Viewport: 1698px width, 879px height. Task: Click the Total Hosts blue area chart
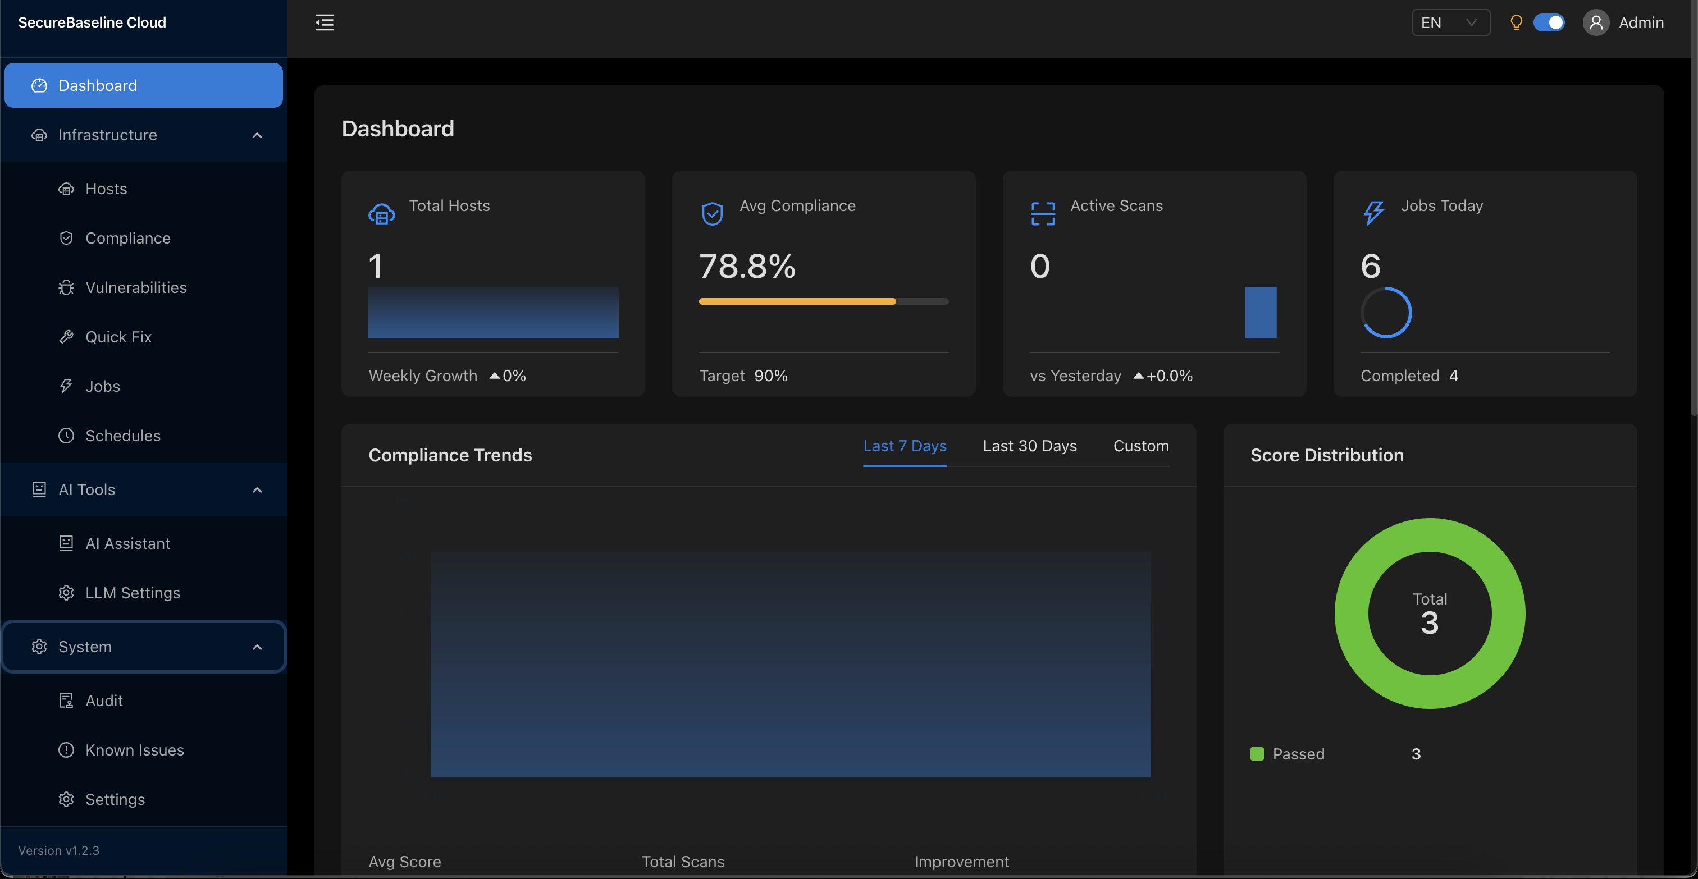(x=493, y=313)
